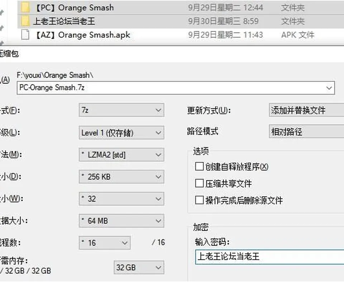Viewport: 344px width, 282px height.
Task: Click the path text F:\youxi\Orange Smash\
Action: [x=55, y=75]
